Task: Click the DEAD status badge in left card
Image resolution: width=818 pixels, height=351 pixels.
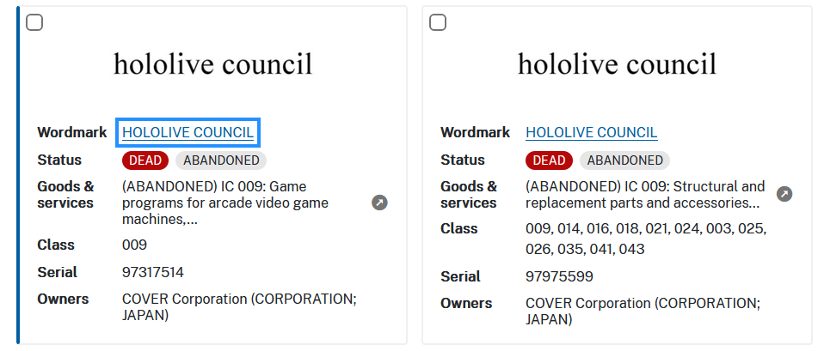Action: click(x=145, y=160)
